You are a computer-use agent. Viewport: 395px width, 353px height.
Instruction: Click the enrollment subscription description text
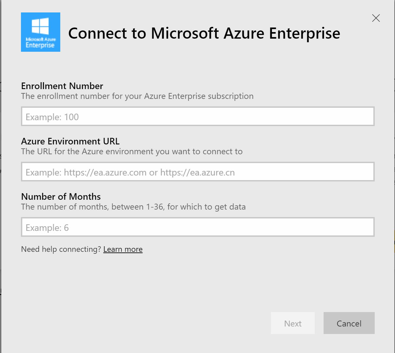click(137, 96)
